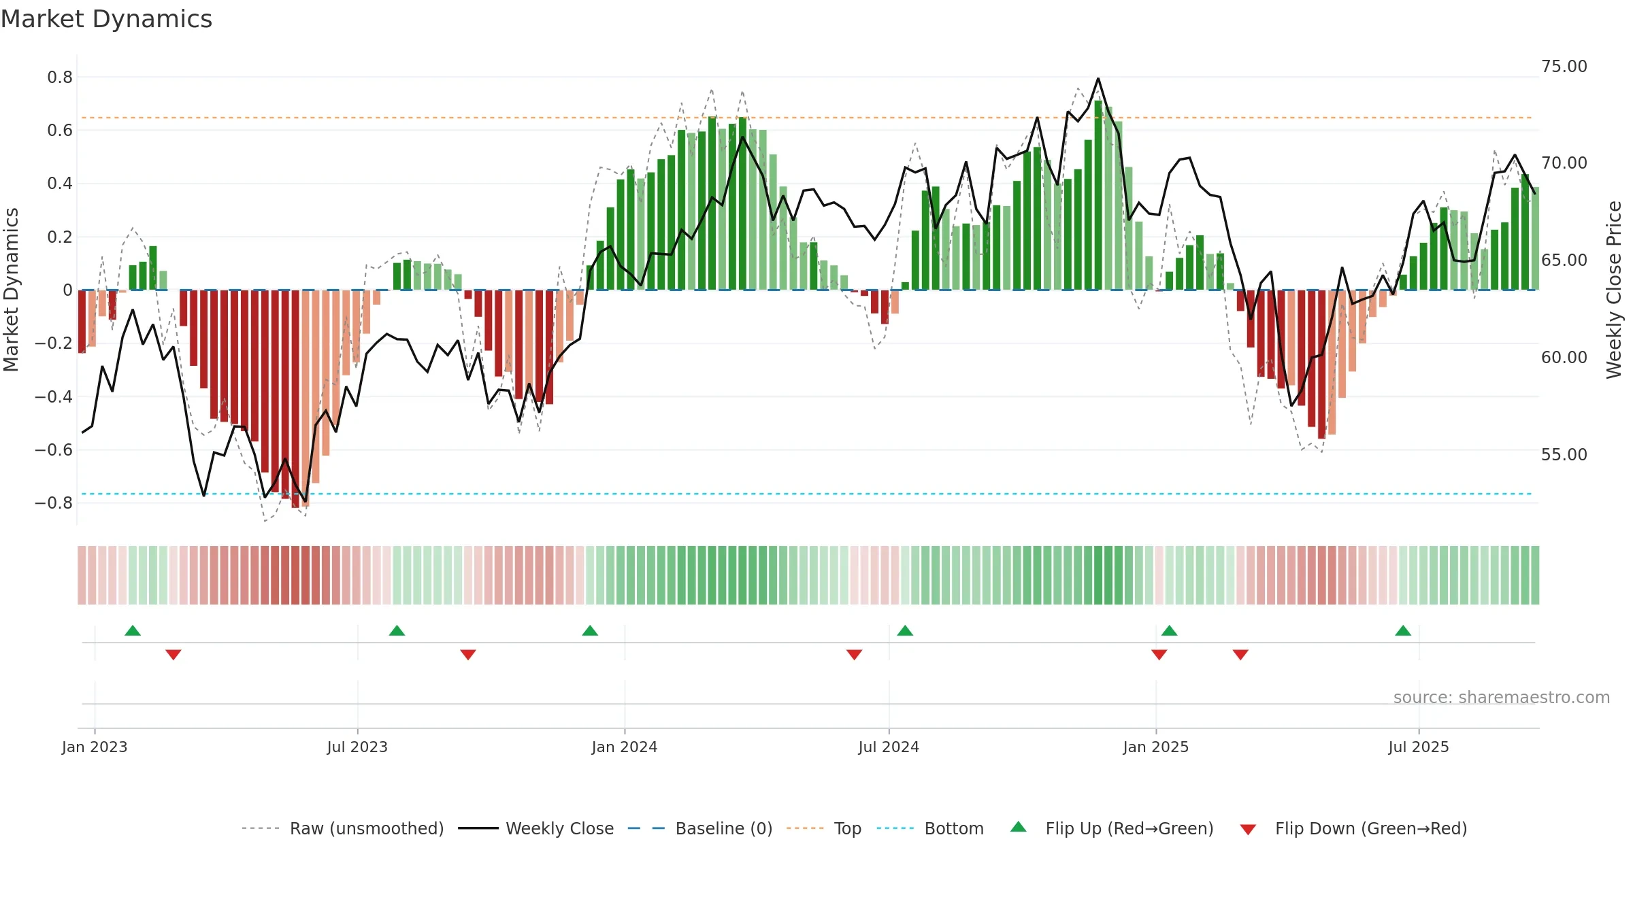Click the cyan dashed Bottom legend swatch
Image resolution: width=1633 pixels, height=918 pixels.
895,828
